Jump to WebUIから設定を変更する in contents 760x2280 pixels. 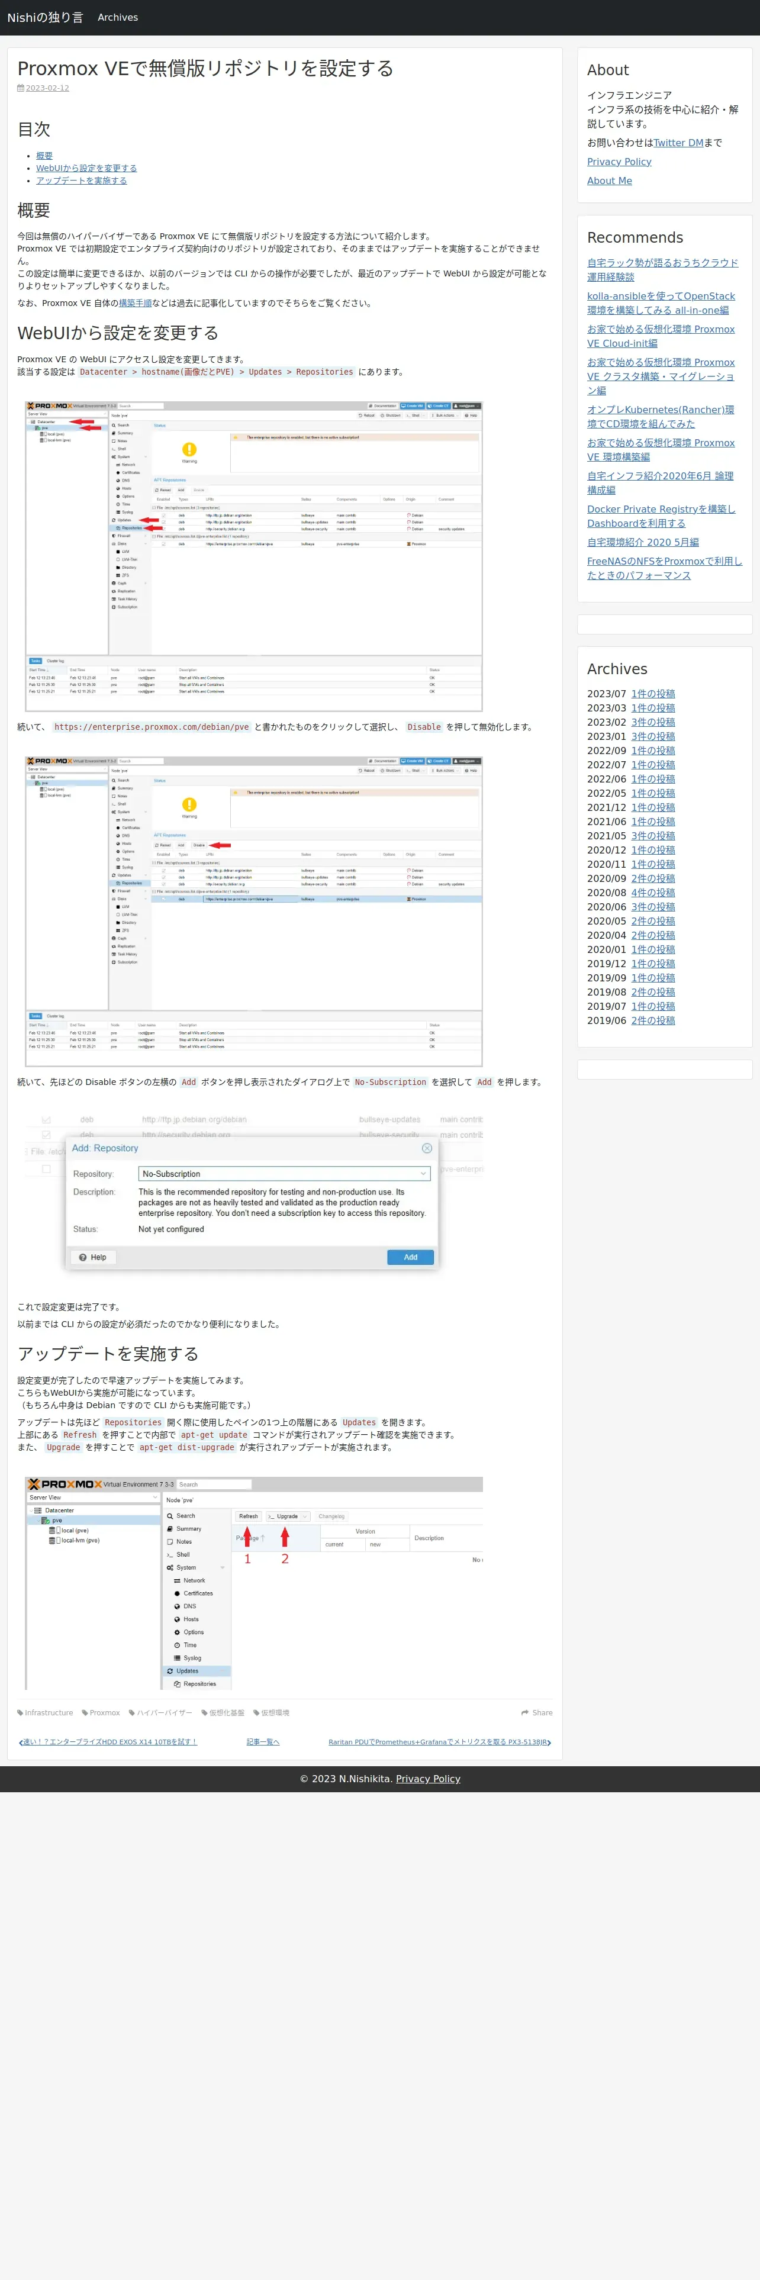[86, 168]
